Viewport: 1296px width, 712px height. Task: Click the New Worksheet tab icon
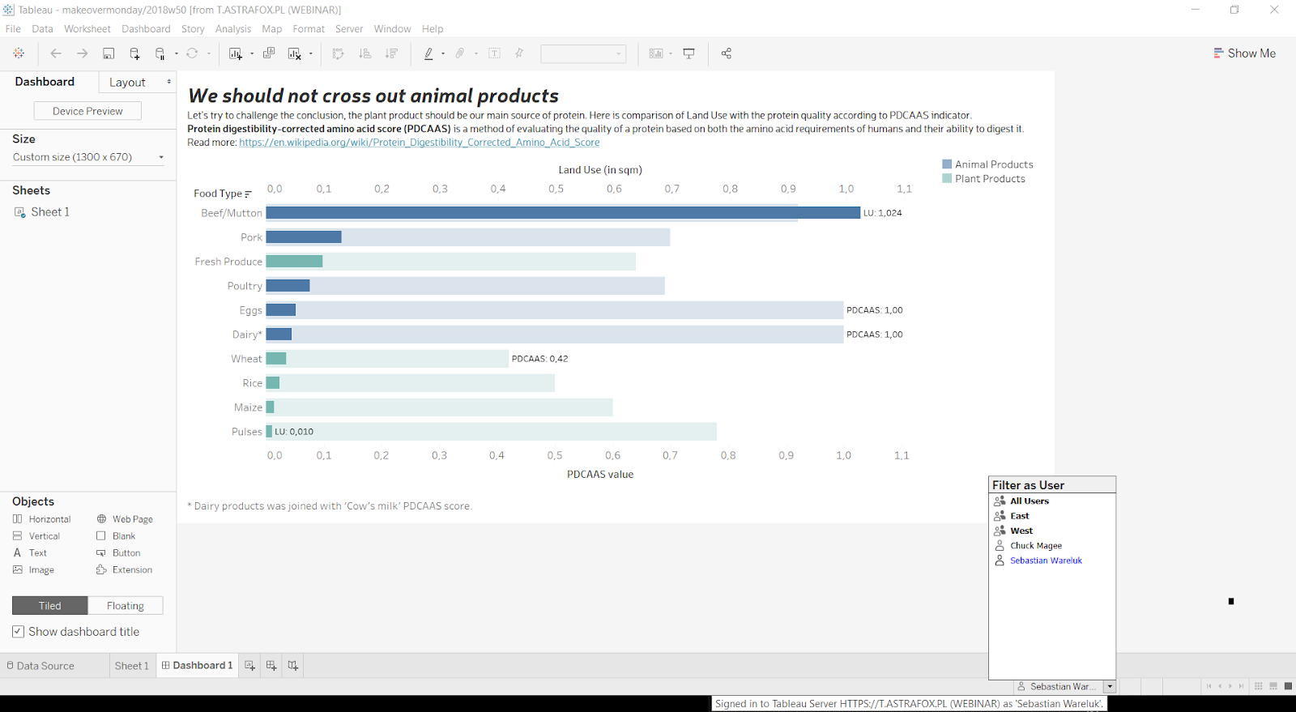tap(250, 666)
